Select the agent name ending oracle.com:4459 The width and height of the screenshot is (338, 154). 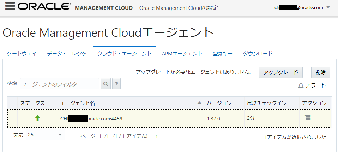(91, 118)
